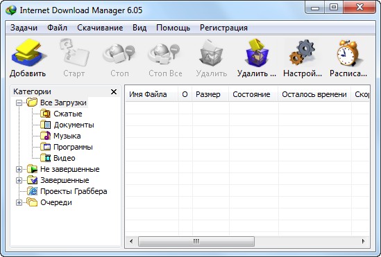This screenshot has width=381, height=257.
Task: Expand the Завершенные tree node
Action: [19, 180]
